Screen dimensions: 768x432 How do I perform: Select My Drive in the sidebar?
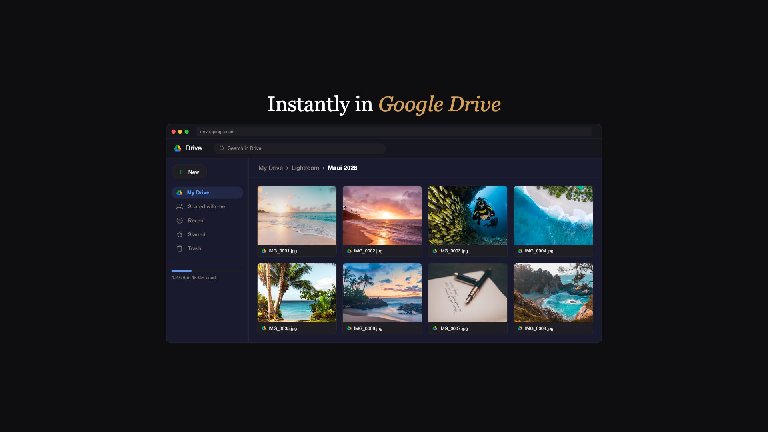coord(207,192)
